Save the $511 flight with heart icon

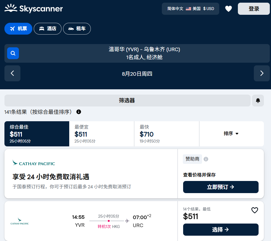point(254,210)
